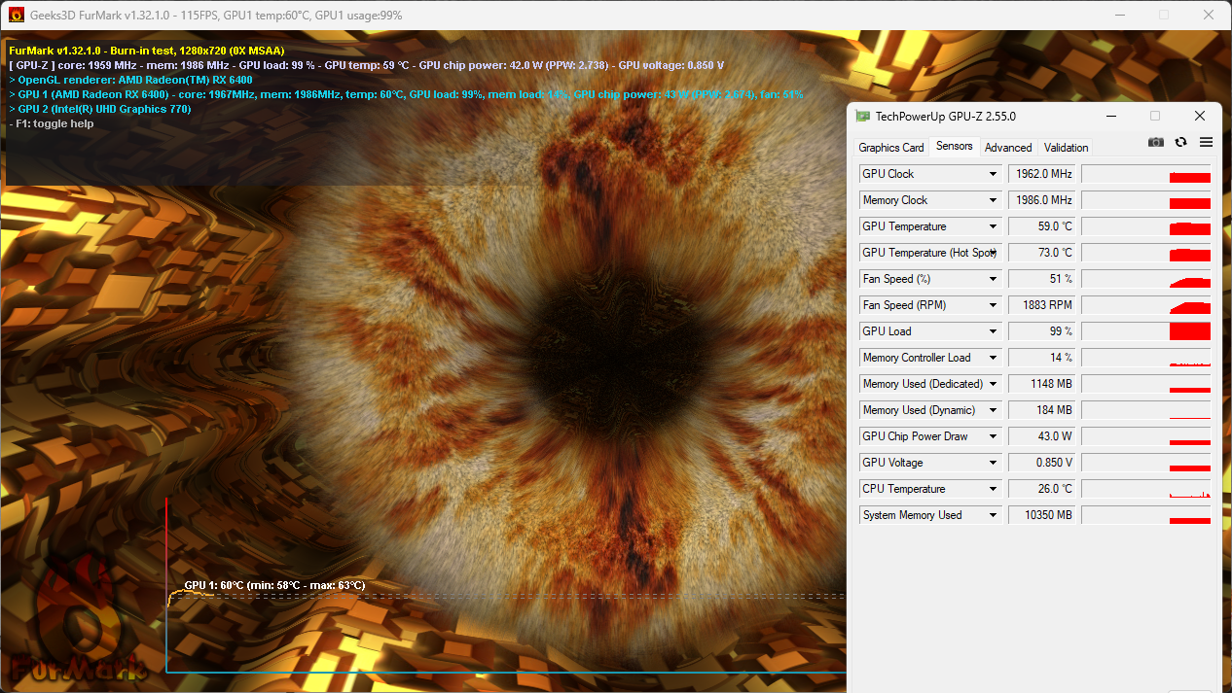Expand the Memory Used (Dynamic) dropdown
Viewport: 1232px width, 693px height.
(993, 410)
